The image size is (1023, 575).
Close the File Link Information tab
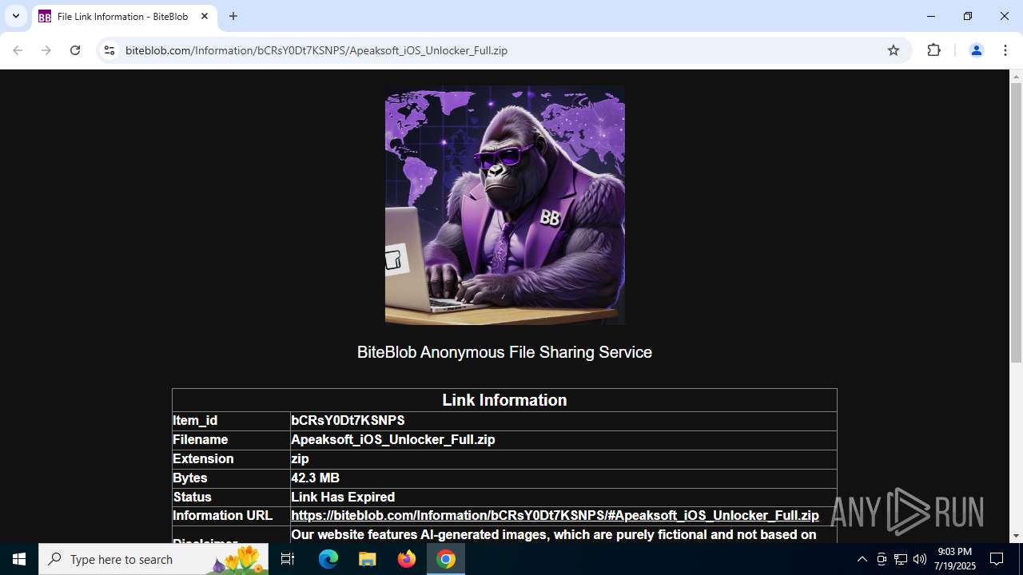(x=205, y=16)
